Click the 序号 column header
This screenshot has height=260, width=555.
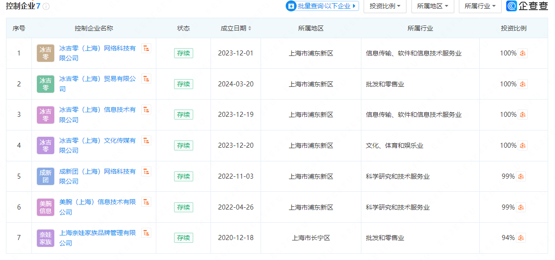coord(19,28)
